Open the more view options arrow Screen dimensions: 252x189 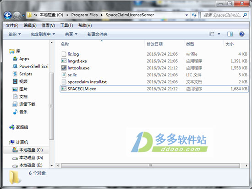pyautogui.click(x=219, y=34)
